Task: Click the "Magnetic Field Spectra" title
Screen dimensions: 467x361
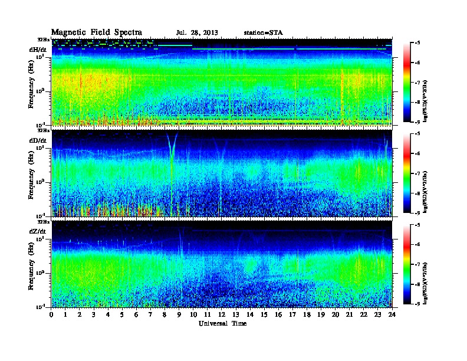Action: (97, 32)
